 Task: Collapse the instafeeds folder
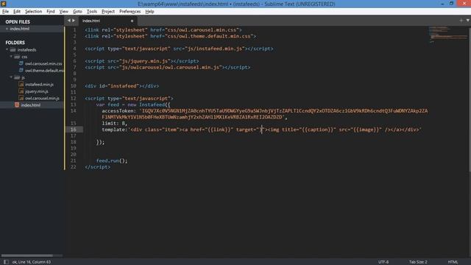7,49
